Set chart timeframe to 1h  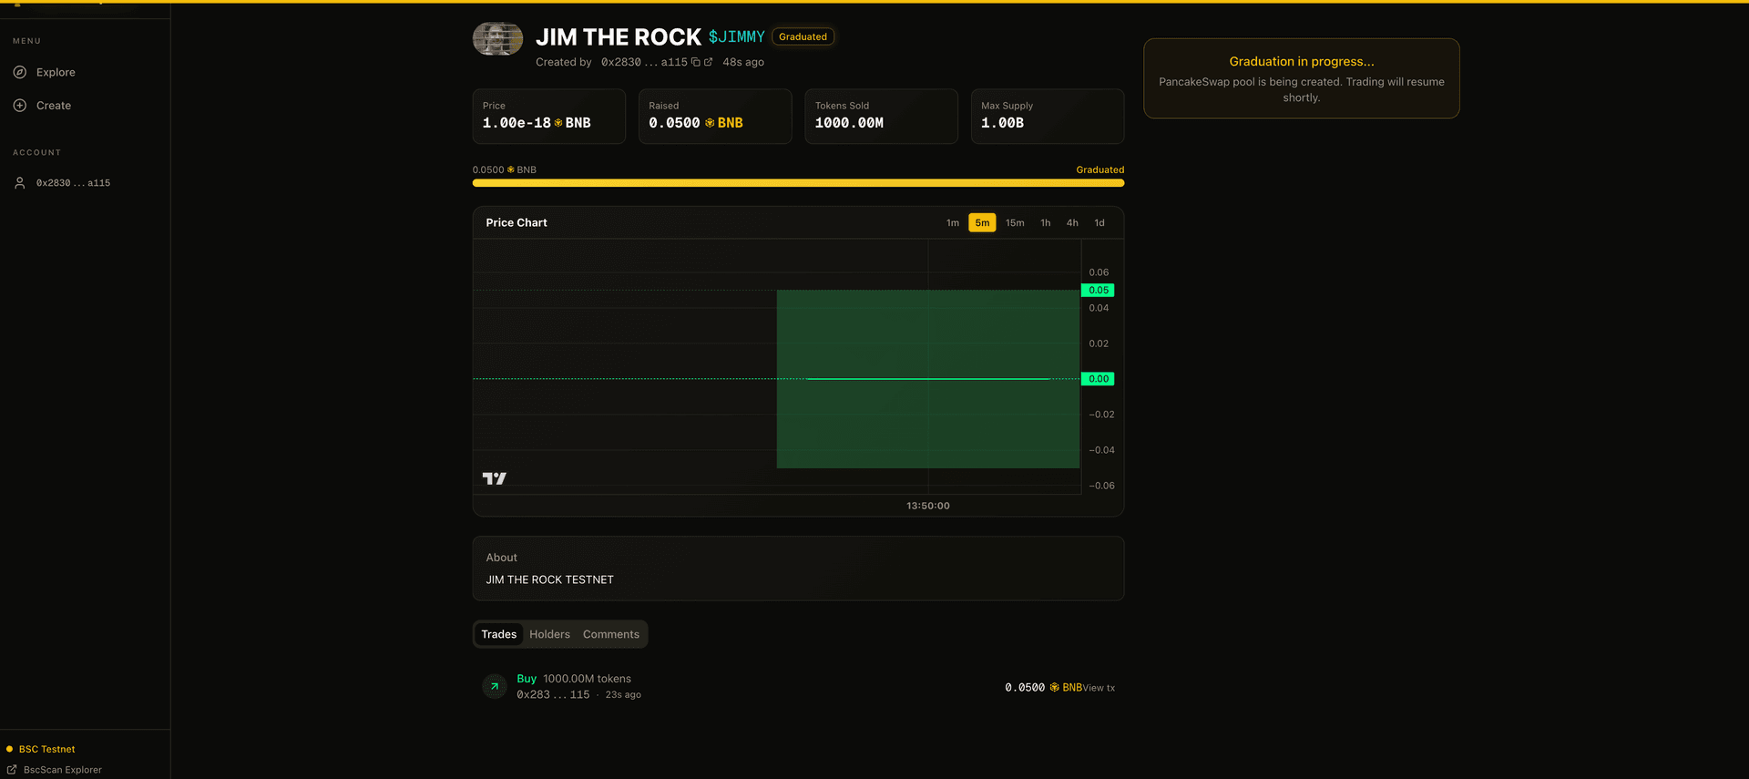pos(1045,223)
